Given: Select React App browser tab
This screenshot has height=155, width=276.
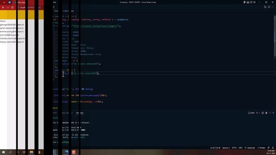Looking at the screenshot, I should 20,3.
